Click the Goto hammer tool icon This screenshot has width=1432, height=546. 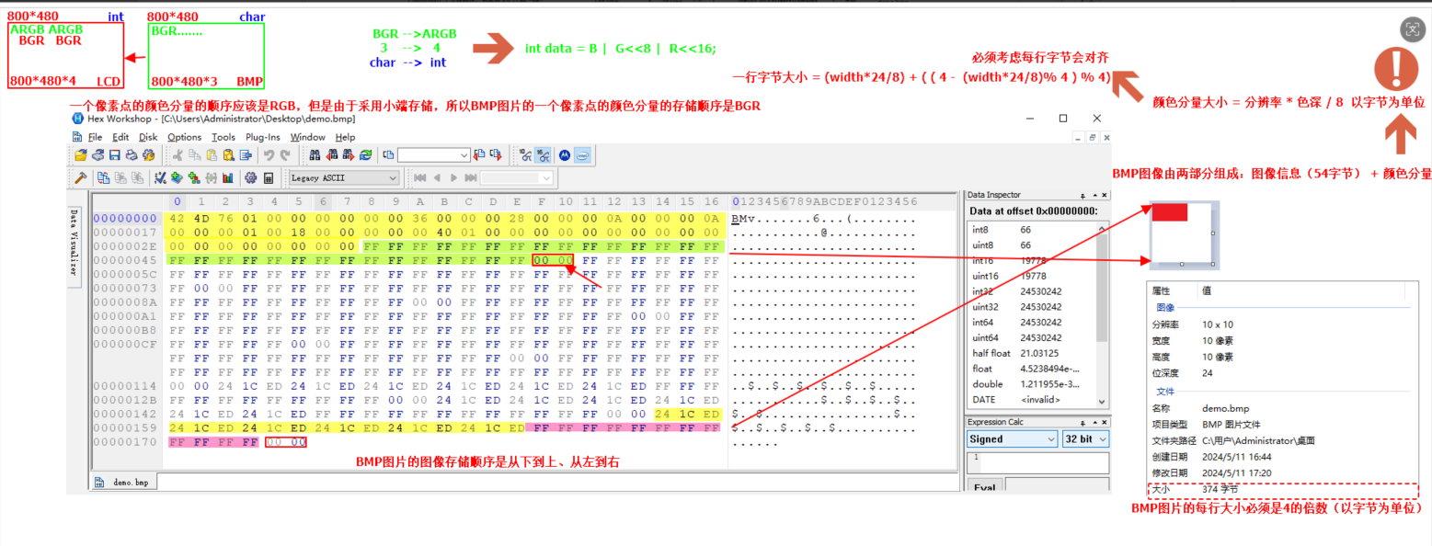(82, 177)
